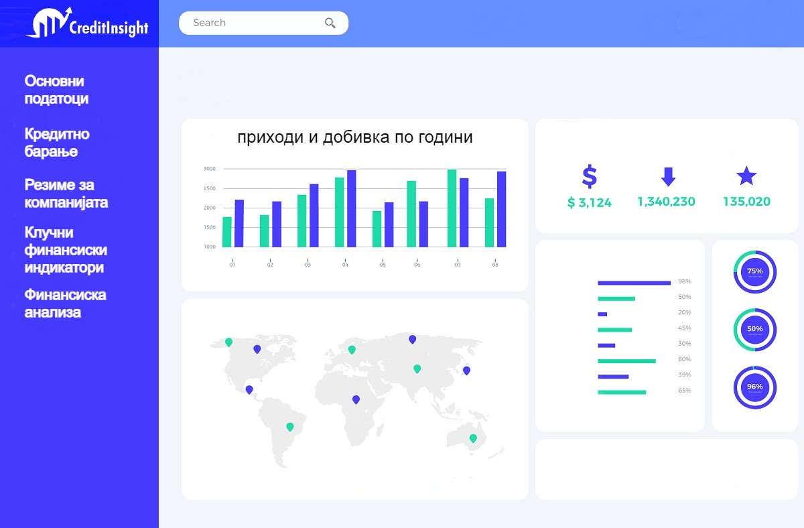Click the map pin over Alaska

[x=228, y=342]
